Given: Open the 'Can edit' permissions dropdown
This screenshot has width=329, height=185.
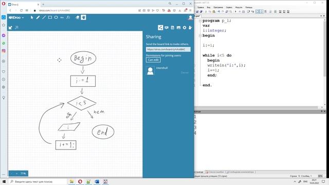Looking at the screenshot, I should (x=153, y=60).
